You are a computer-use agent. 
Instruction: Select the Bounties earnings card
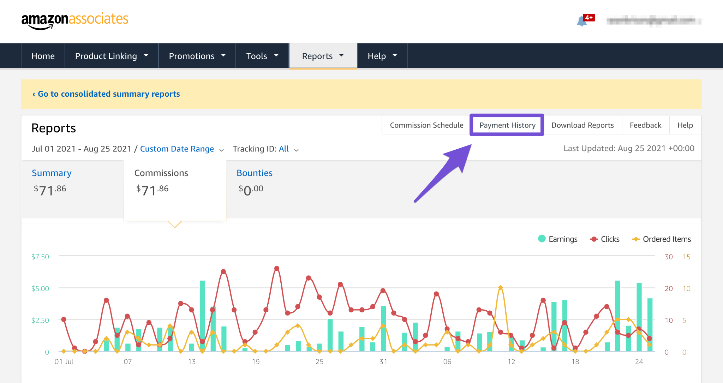[277, 189]
